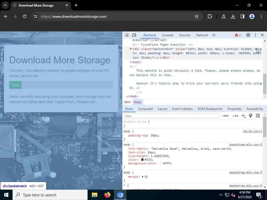The image size is (267, 200).
Task: Switch to the Network tab
Action: coord(202,35)
